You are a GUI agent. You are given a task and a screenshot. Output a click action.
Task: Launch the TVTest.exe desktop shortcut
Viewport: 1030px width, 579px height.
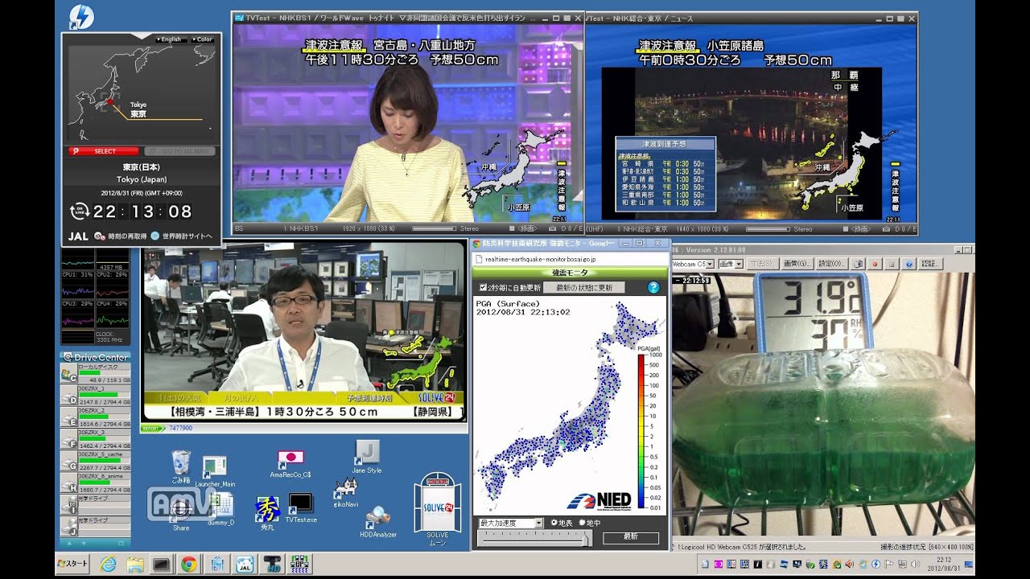[x=300, y=508]
